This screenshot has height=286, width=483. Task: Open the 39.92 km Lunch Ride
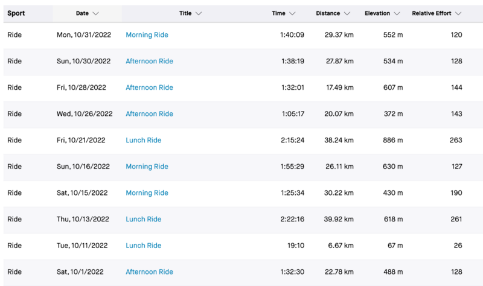tap(143, 219)
